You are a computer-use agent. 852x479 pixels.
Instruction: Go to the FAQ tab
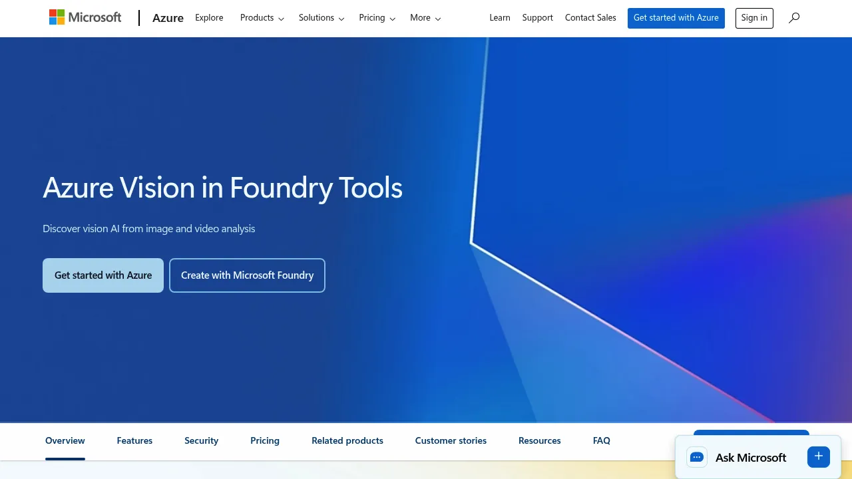tap(602, 441)
